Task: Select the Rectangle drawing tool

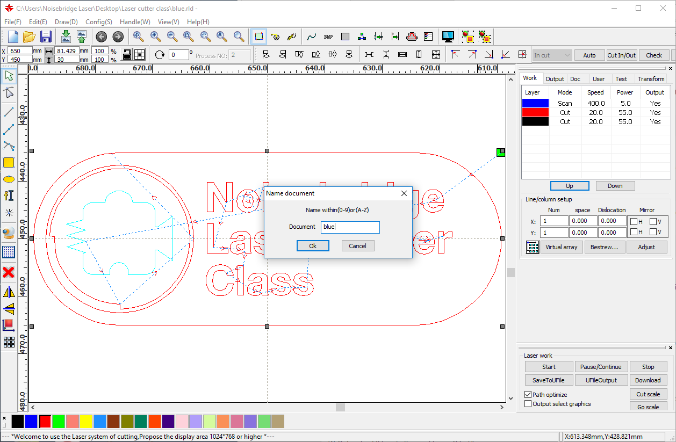Action: pyautogui.click(x=9, y=163)
